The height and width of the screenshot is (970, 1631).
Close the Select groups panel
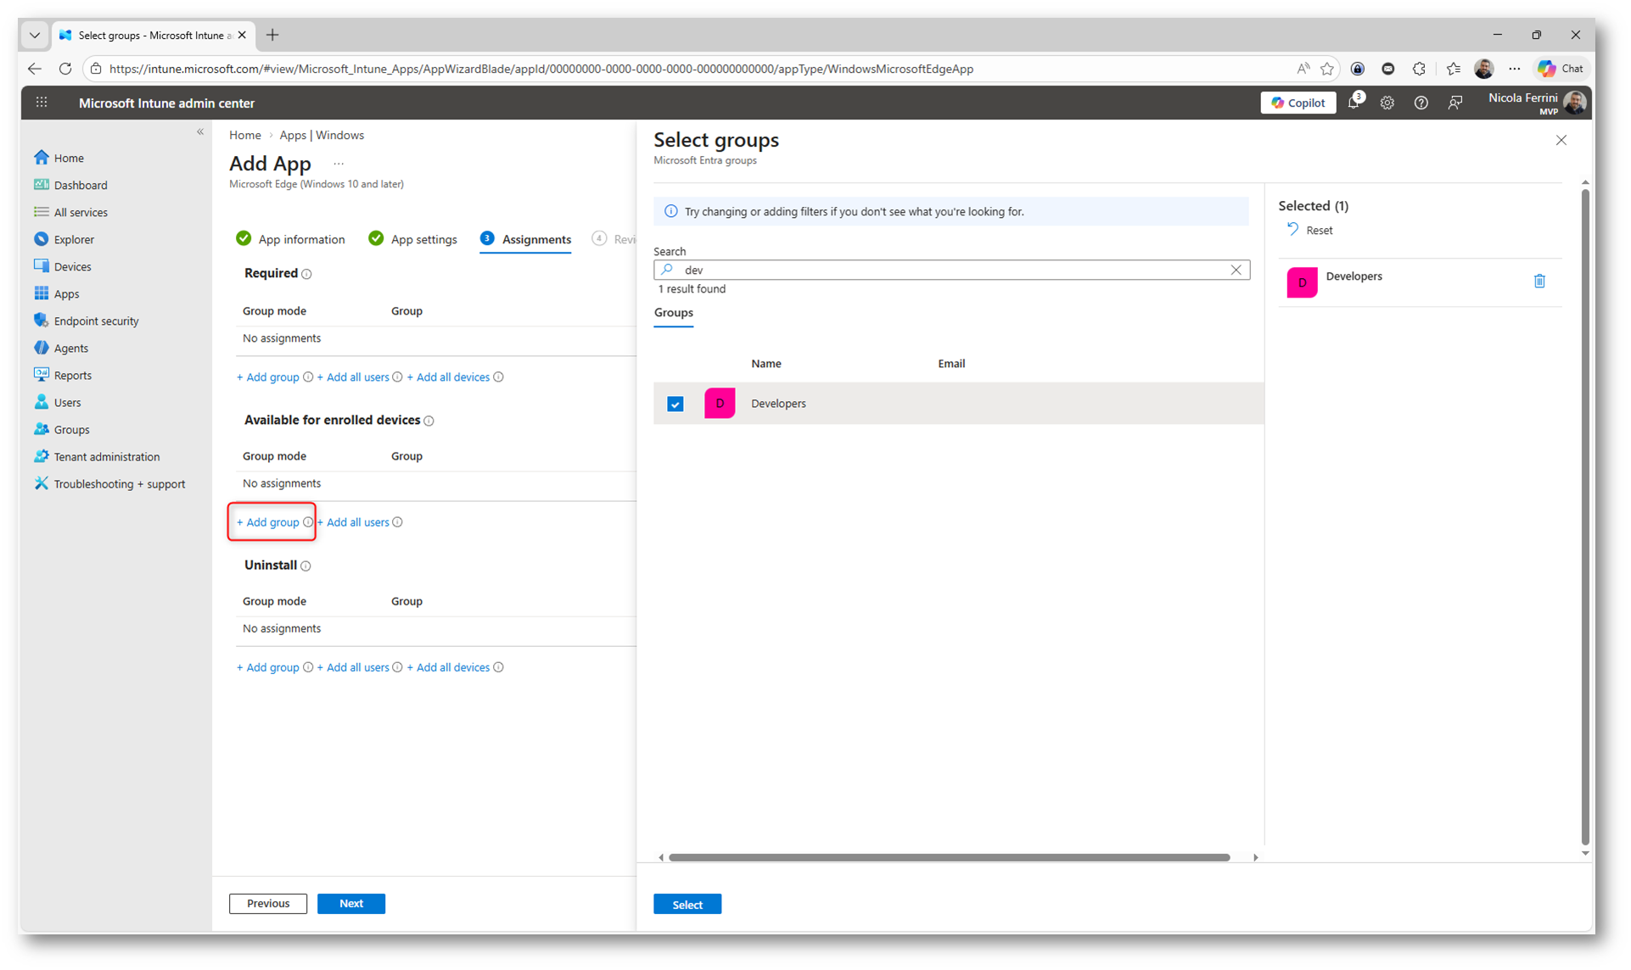tap(1561, 141)
